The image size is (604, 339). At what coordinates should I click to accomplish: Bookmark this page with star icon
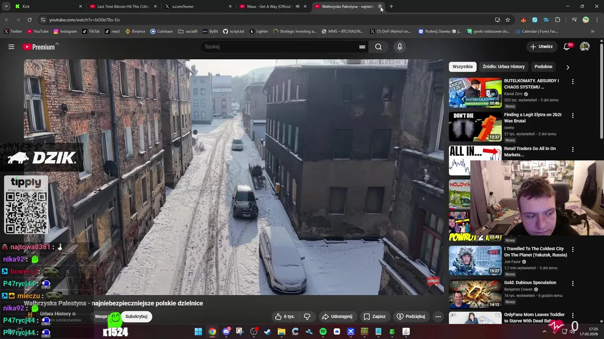[508, 20]
